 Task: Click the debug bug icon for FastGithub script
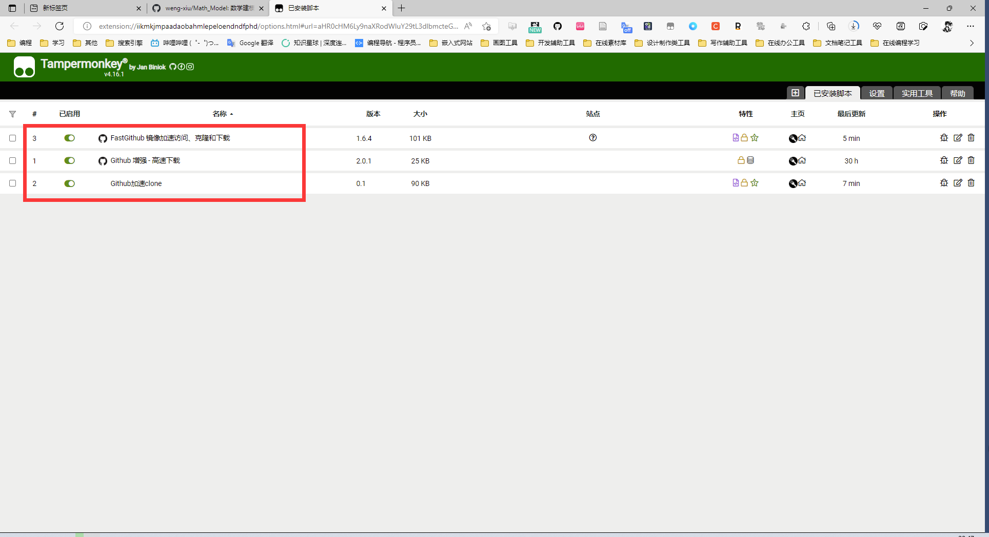(944, 138)
